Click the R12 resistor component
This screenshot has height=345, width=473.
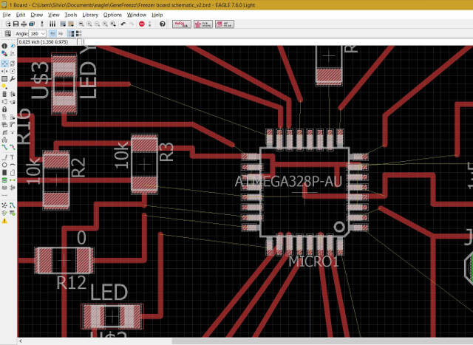(64, 260)
